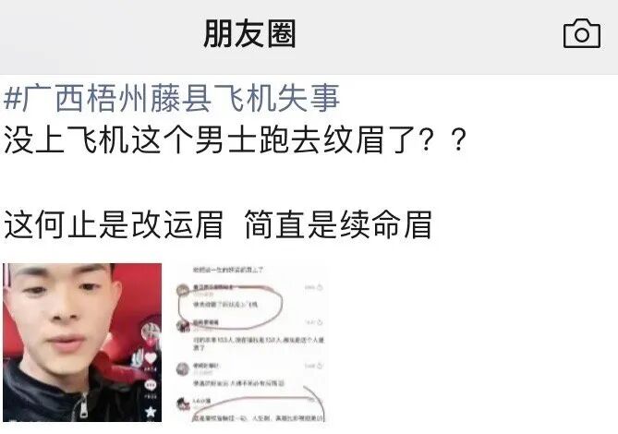Tap the like icon beside first comment
Viewport: 618px width, 434px height.
click(x=320, y=287)
